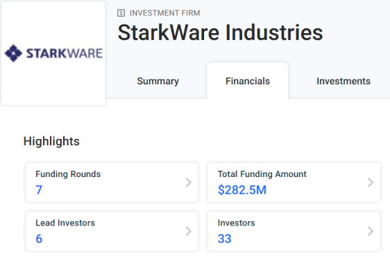Select the Financials tab
Screen dimensions: 390x258
[248, 81]
